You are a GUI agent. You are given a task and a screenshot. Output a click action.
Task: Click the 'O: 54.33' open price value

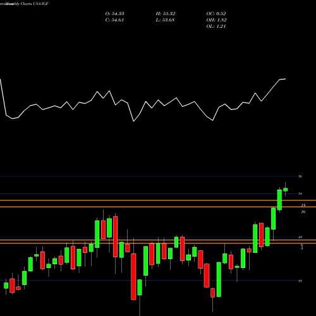coord(114,14)
